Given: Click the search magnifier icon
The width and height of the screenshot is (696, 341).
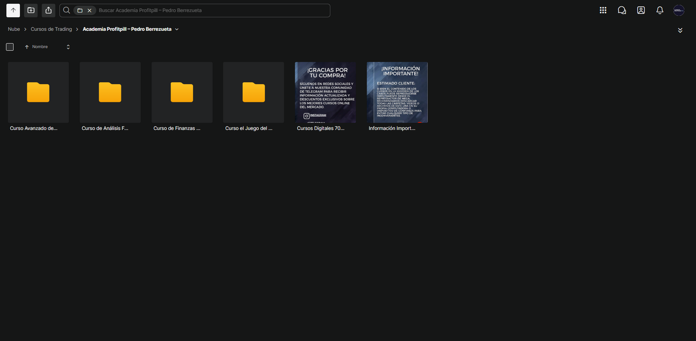Looking at the screenshot, I should pos(66,10).
